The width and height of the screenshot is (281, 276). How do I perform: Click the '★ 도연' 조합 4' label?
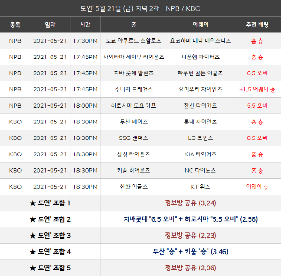[x=50, y=252]
